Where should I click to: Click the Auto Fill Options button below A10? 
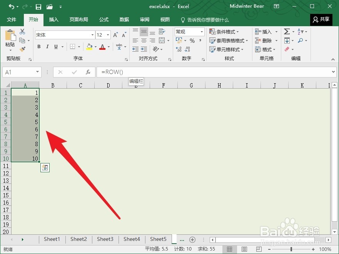click(45, 168)
